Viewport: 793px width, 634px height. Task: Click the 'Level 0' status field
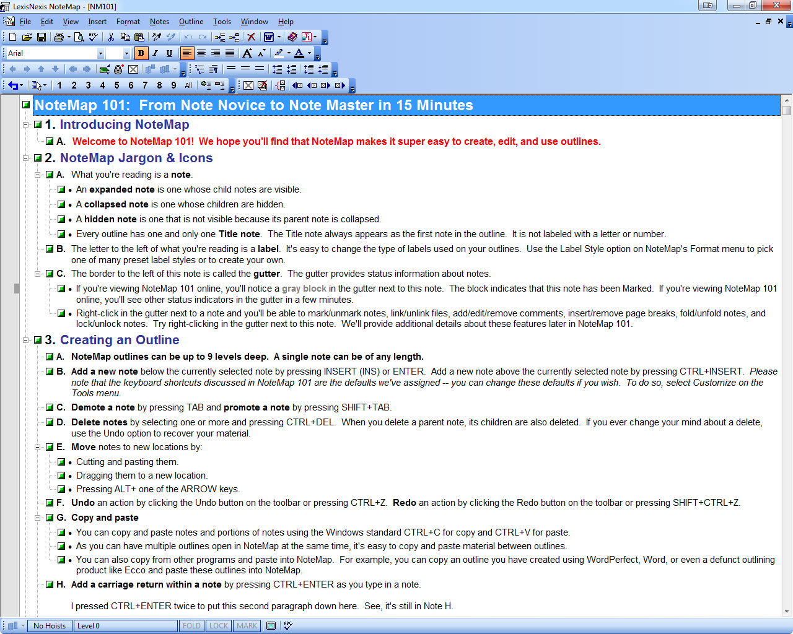(126, 626)
